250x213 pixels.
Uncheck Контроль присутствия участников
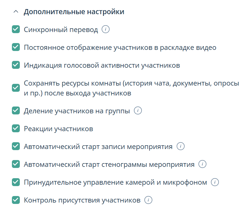16,200
